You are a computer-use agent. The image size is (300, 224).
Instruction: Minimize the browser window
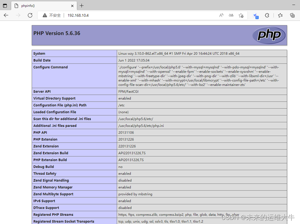(294, 5)
